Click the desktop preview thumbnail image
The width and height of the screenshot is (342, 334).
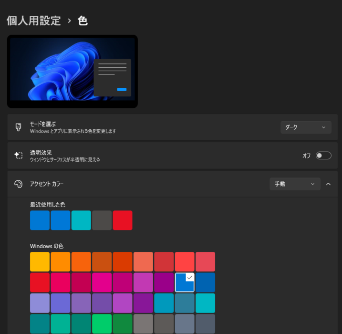72,71
